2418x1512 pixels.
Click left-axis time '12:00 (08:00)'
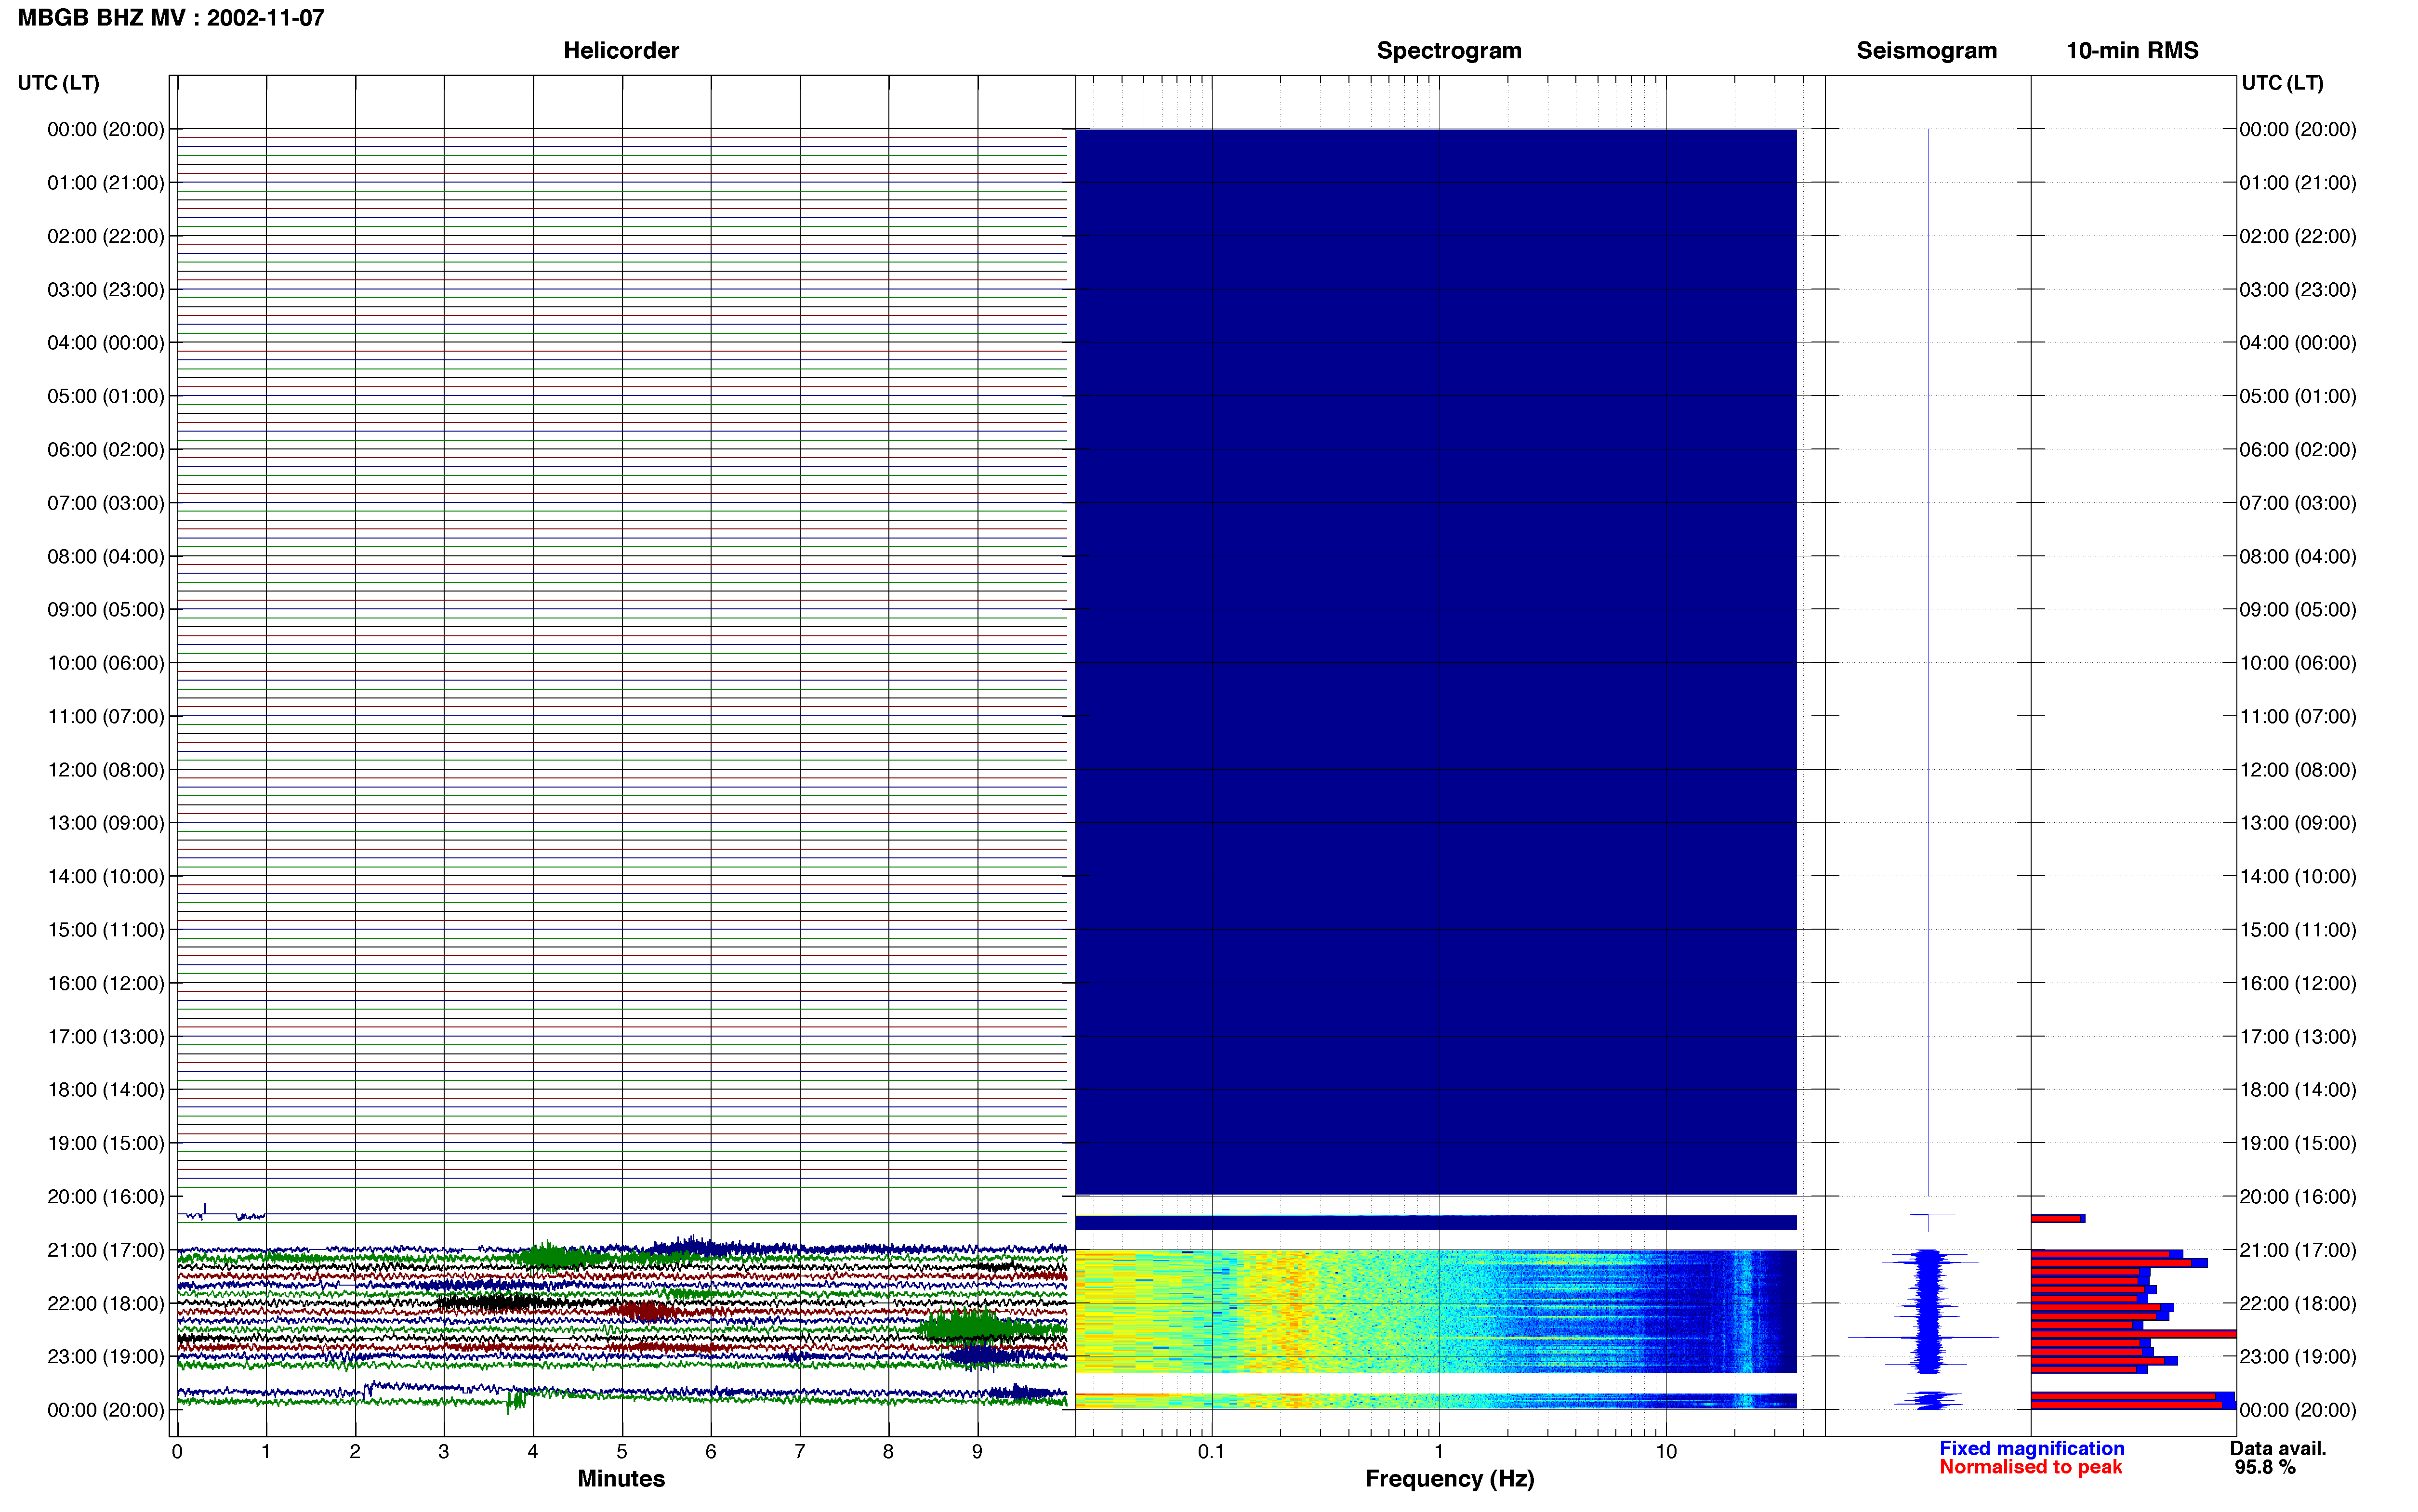[x=106, y=770]
